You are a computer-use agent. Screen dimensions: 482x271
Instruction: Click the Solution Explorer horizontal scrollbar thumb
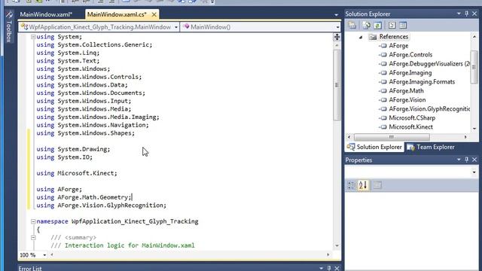[x=392, y=137]
